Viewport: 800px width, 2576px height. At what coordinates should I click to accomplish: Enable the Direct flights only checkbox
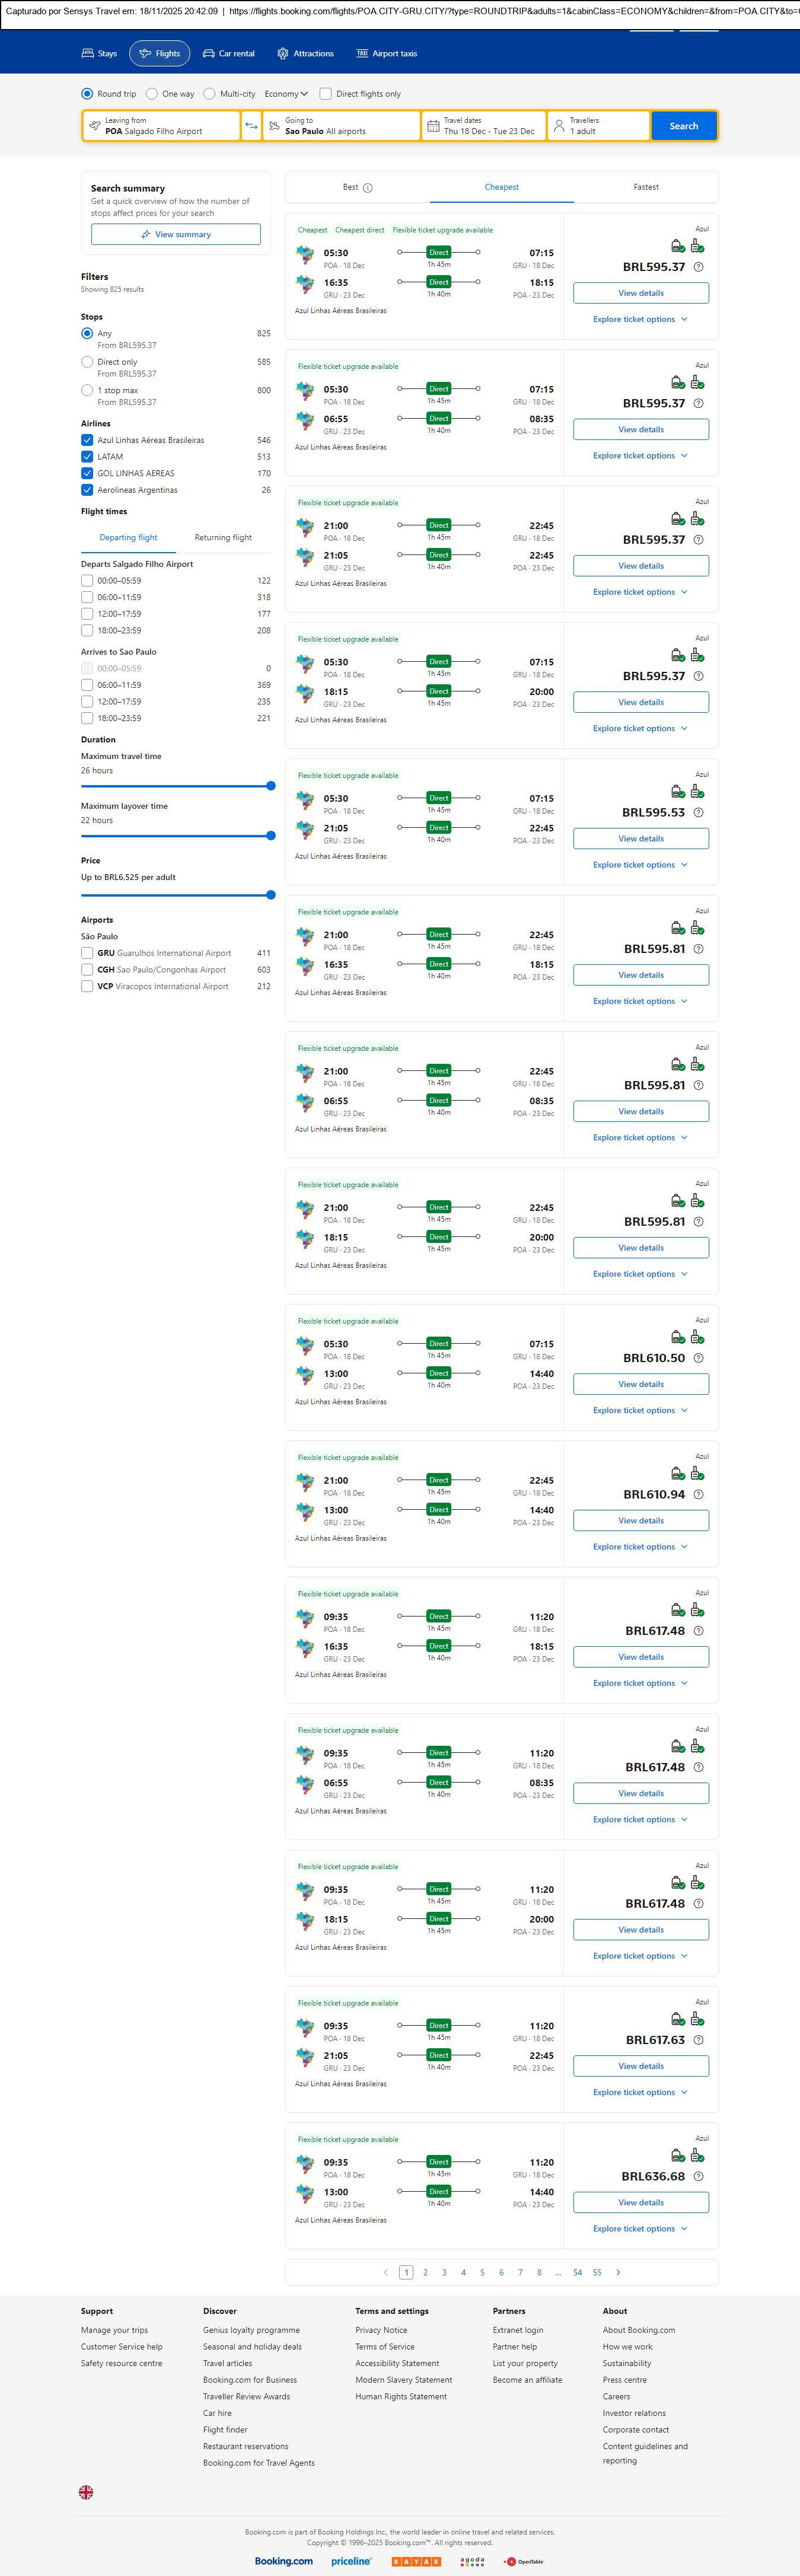326,94
